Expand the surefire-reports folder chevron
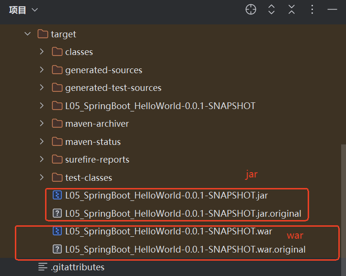 click(42, 159)
